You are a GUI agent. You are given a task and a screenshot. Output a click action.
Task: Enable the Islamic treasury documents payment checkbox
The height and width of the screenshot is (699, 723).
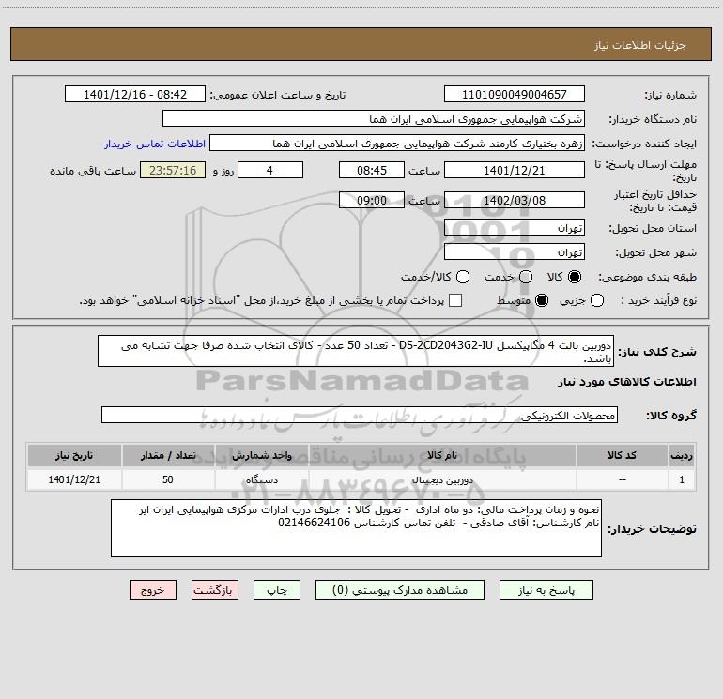tap(455, 300)
